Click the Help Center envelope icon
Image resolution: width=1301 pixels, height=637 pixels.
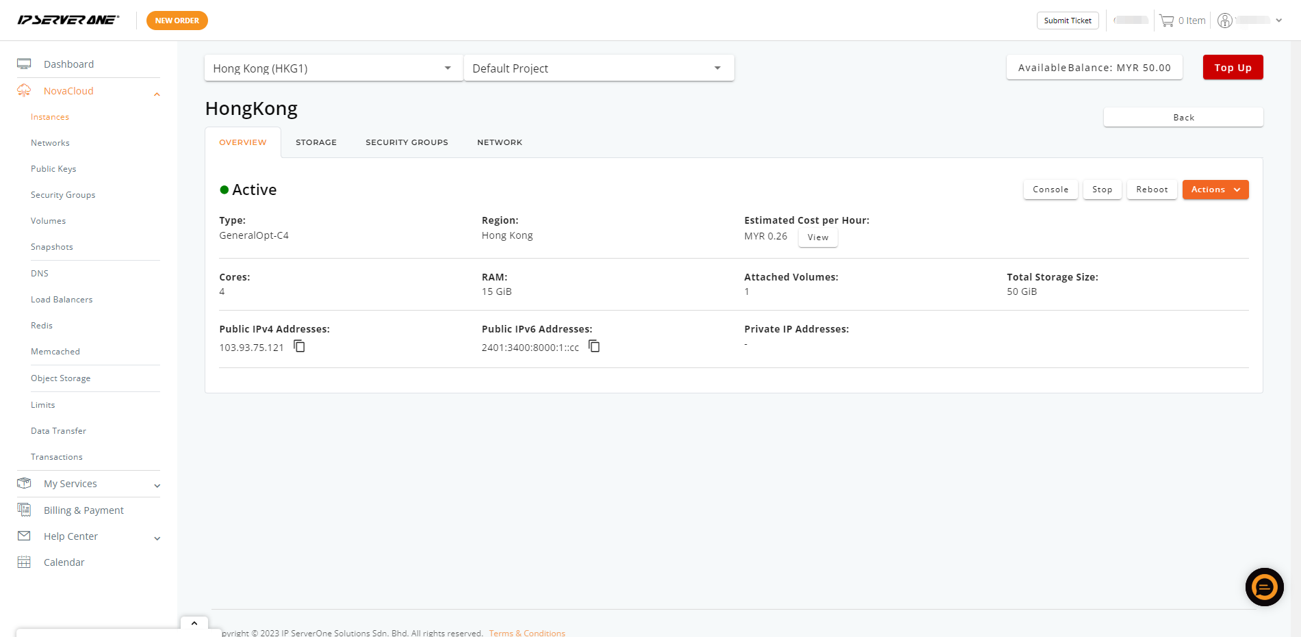tap(24, 536)
